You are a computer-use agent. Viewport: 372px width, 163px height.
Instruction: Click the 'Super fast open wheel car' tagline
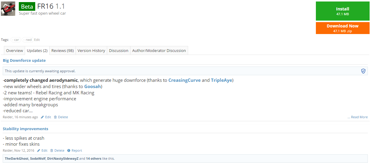42,13
